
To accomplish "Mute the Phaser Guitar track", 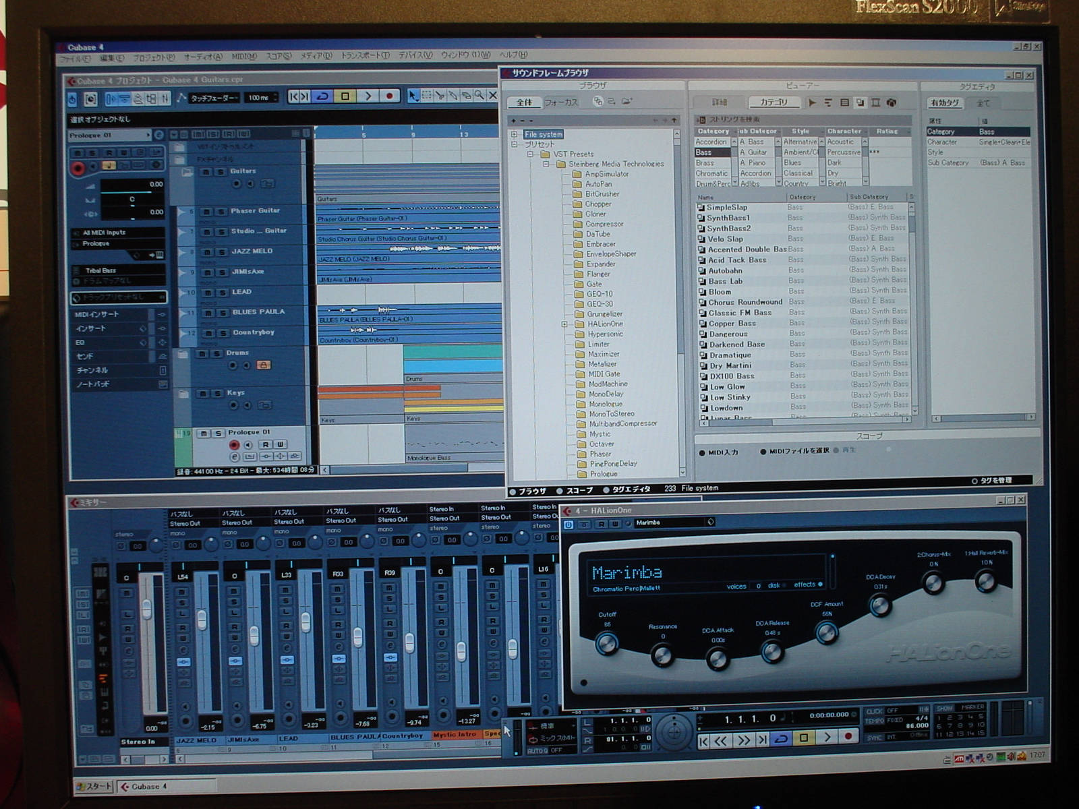I will tap(207, 212).
